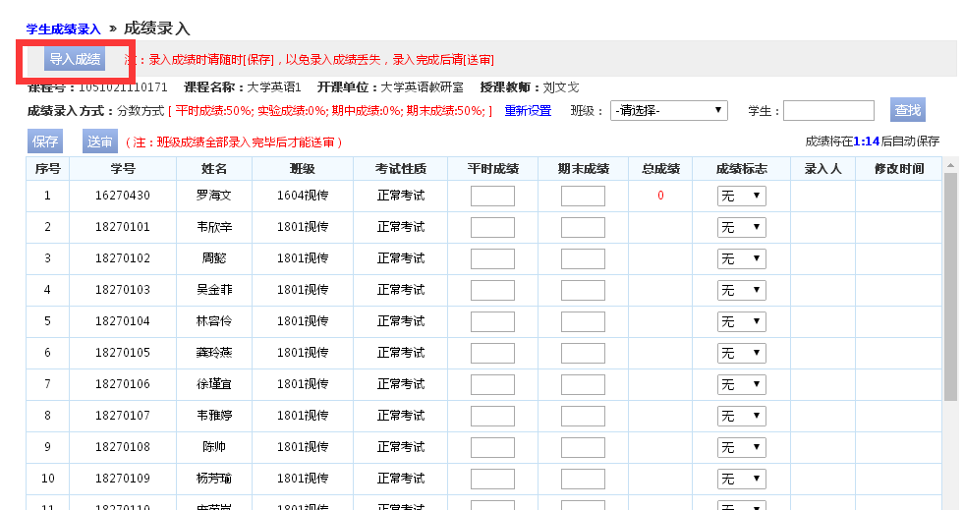Open 成绩标志 dropdown for 罗海文
Screen dimensions: 964x510
click(741, 196)
